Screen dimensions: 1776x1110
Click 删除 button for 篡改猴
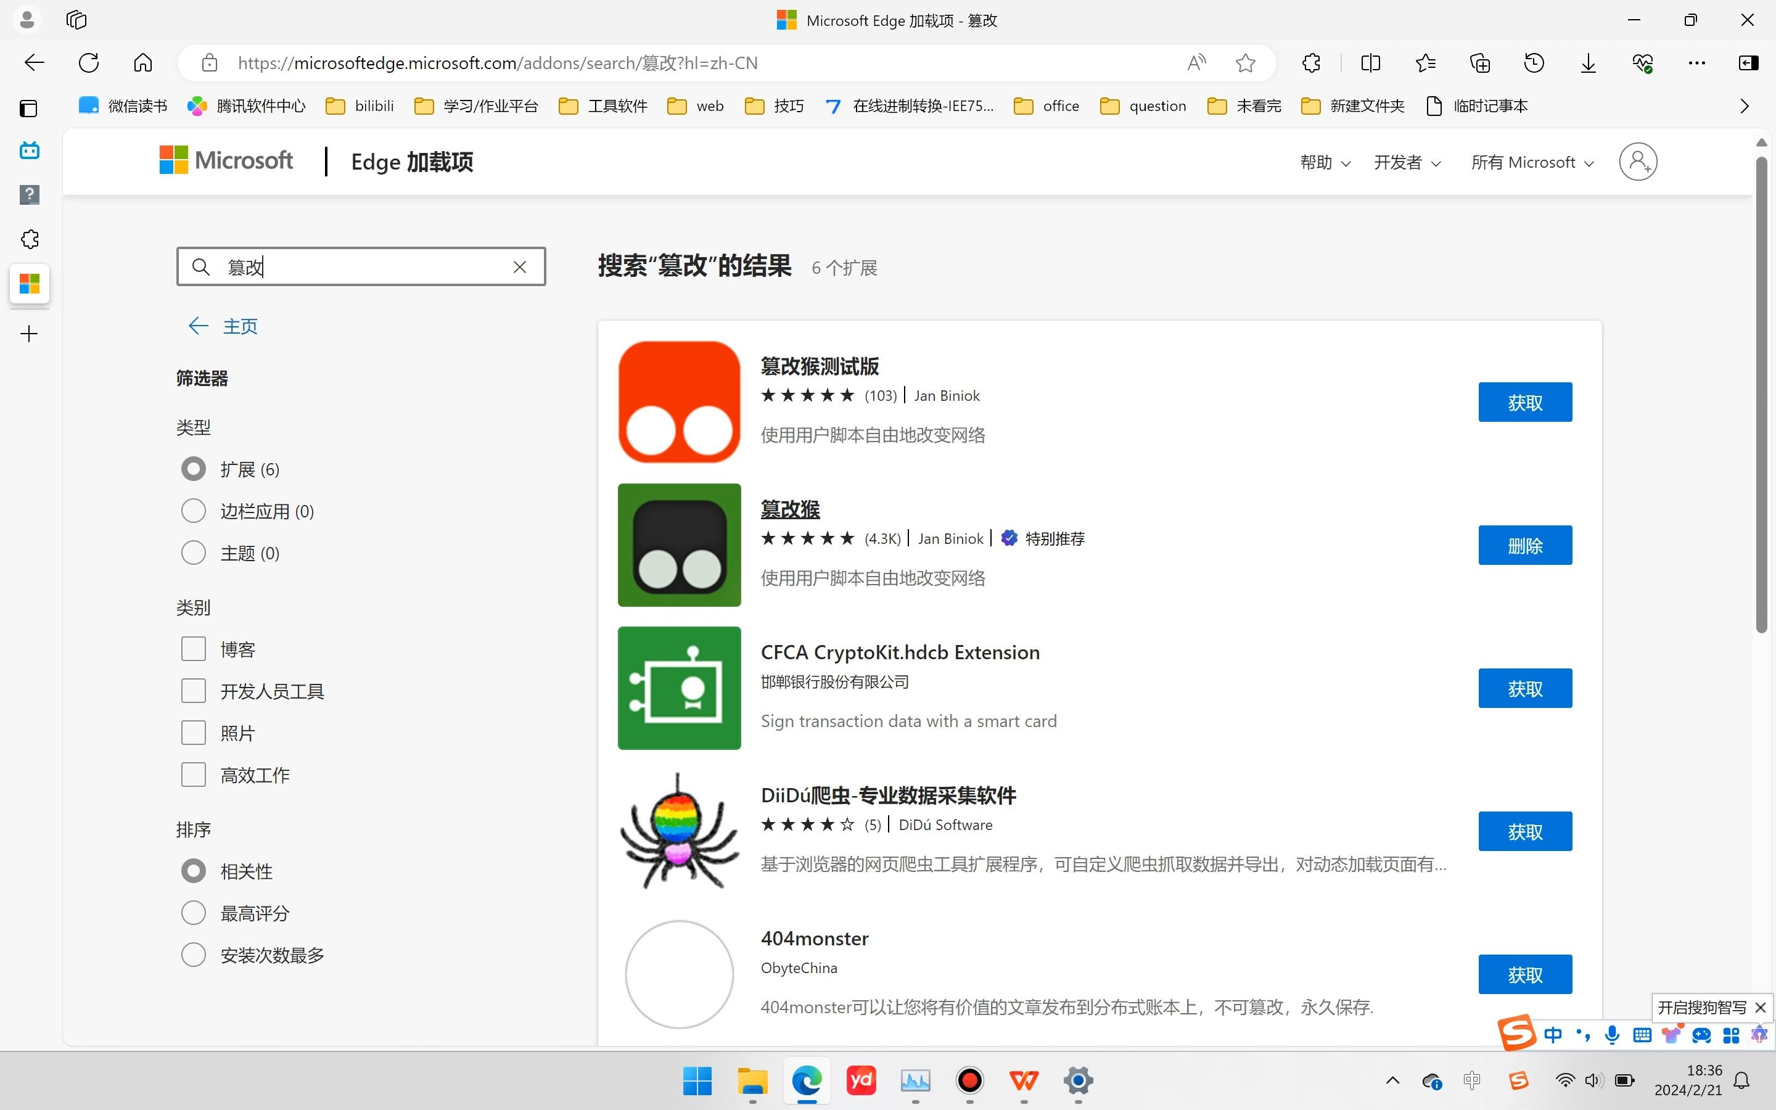tap(1524, 546)
